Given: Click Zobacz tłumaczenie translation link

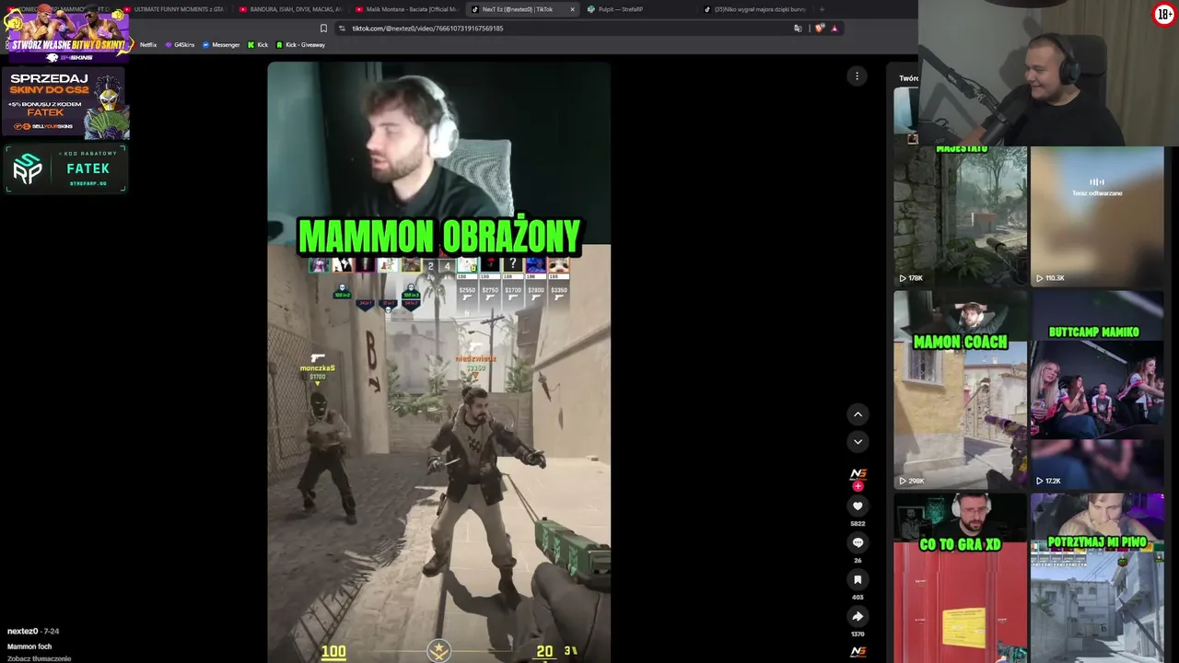Looking at the screenshot, I should (39, 658).
